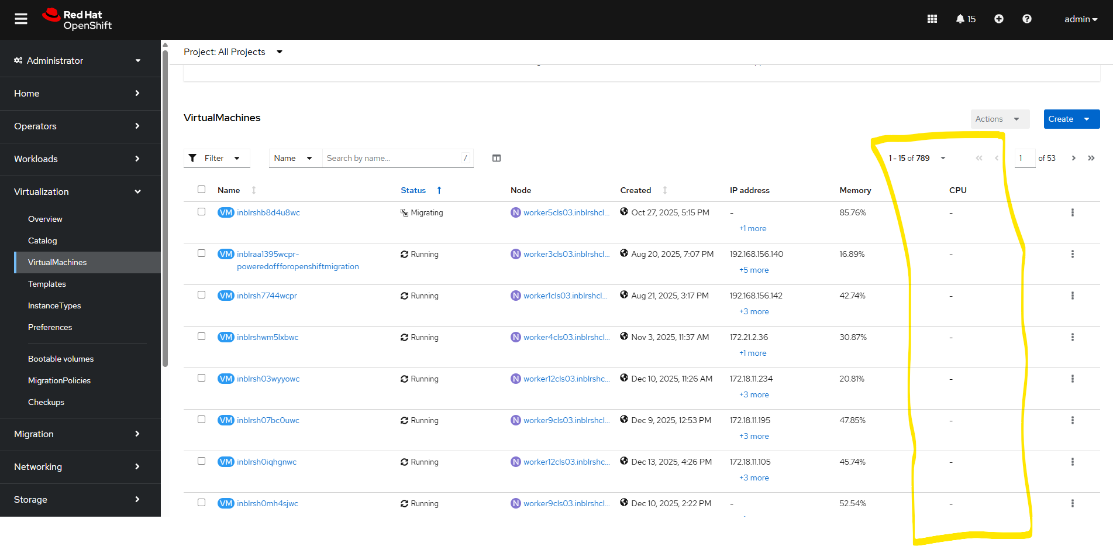
Task: Open the Project: All Projects dropdown
Action: [233, 52]
